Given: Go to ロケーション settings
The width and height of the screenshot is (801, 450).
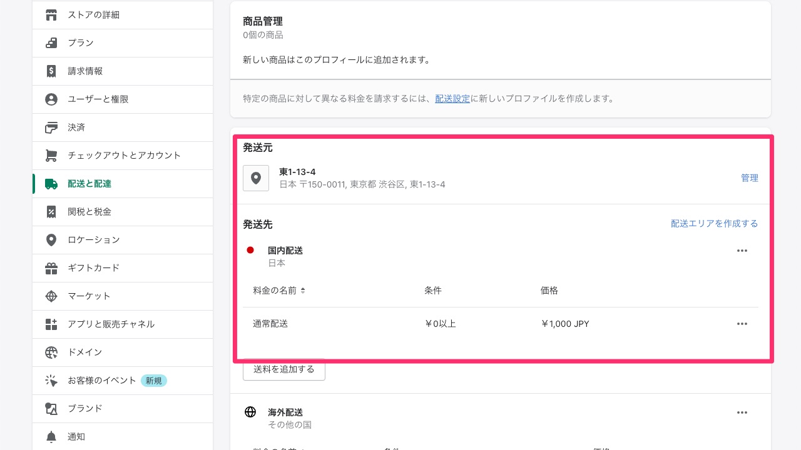Looking at the screenshot, I should tap(123, 240).
